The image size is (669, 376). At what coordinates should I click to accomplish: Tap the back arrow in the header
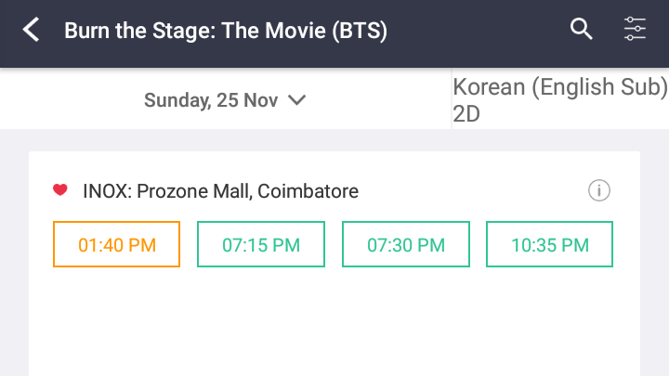tap(32, 31)
